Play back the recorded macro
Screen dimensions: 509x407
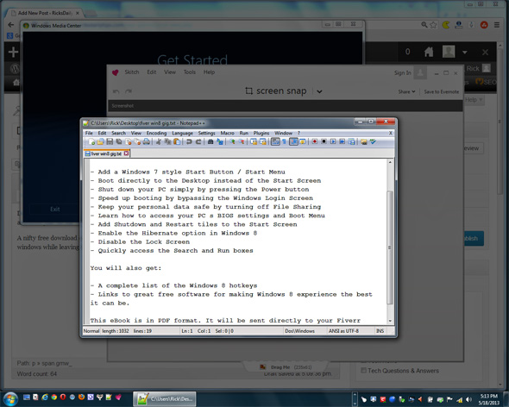[333, 141]
